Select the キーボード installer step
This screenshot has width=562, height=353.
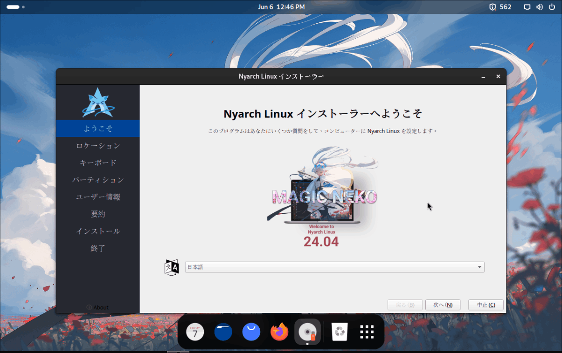tap(98, 163)
